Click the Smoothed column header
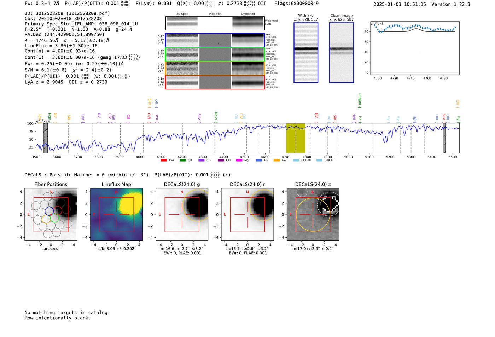Screen dimensions: 495x337 click(248, 14)
